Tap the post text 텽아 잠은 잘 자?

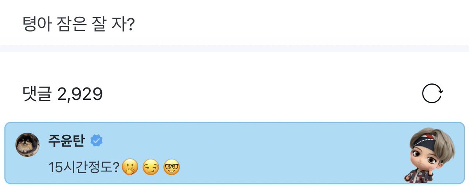pyautogui.click(x=79, y=25)
